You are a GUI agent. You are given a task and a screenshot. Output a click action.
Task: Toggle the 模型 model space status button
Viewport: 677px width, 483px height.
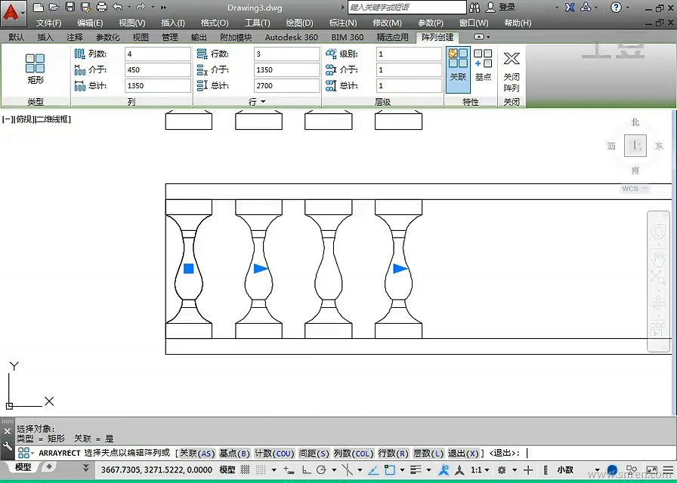(x=227, y=469)
